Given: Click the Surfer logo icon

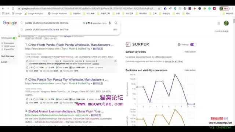Looking at the screenshot, I should tap(128, 44).
